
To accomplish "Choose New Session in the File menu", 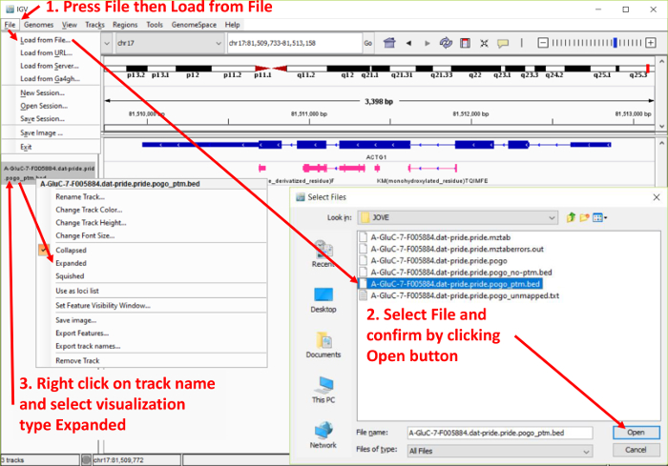I will pos(43,92).
